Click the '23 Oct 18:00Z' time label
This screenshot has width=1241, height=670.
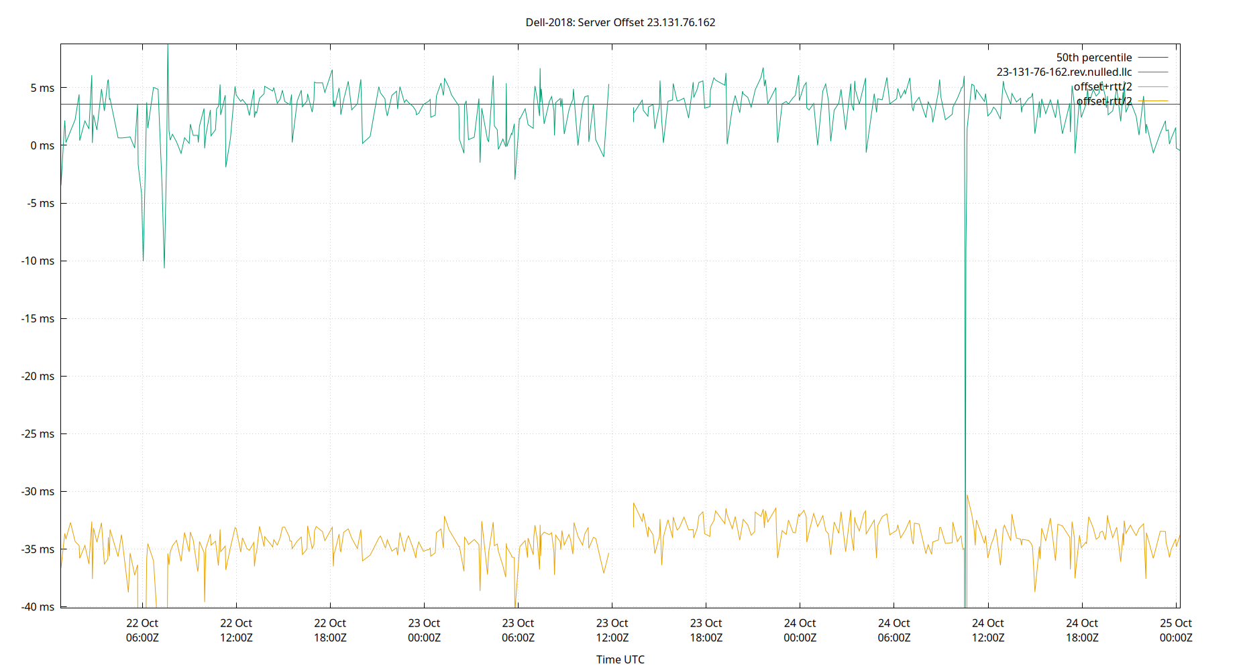point(706,630)
